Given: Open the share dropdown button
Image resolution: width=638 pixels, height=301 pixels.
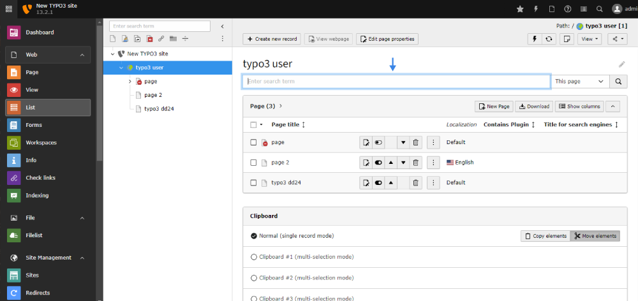Looking at the screenshot, I should pyautogui.click(x=618, y=39).
